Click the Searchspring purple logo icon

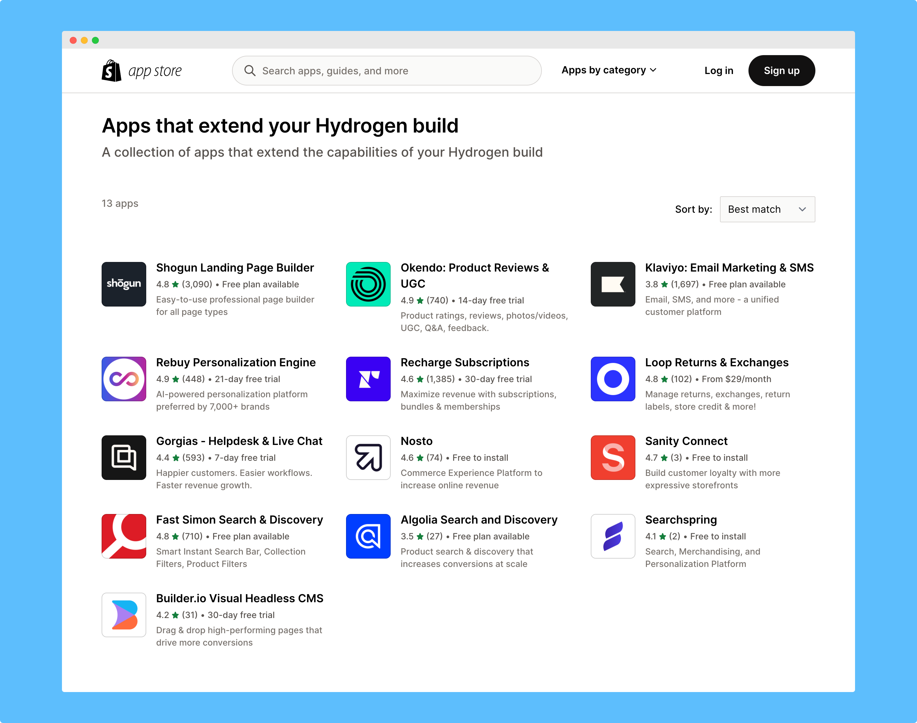tap(612, 536)
